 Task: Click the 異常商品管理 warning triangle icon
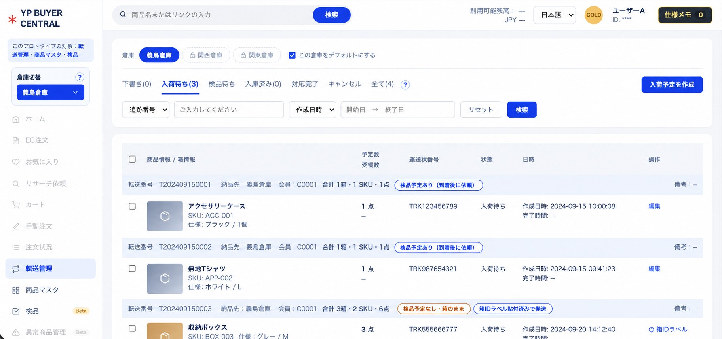coord(16,332)
